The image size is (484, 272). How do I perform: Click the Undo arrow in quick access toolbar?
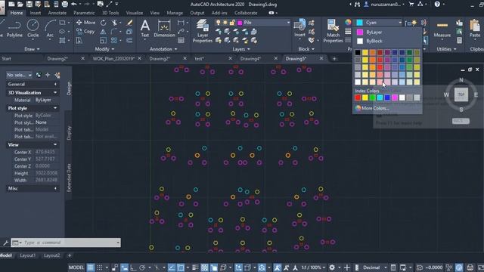(x=74, y=5)
